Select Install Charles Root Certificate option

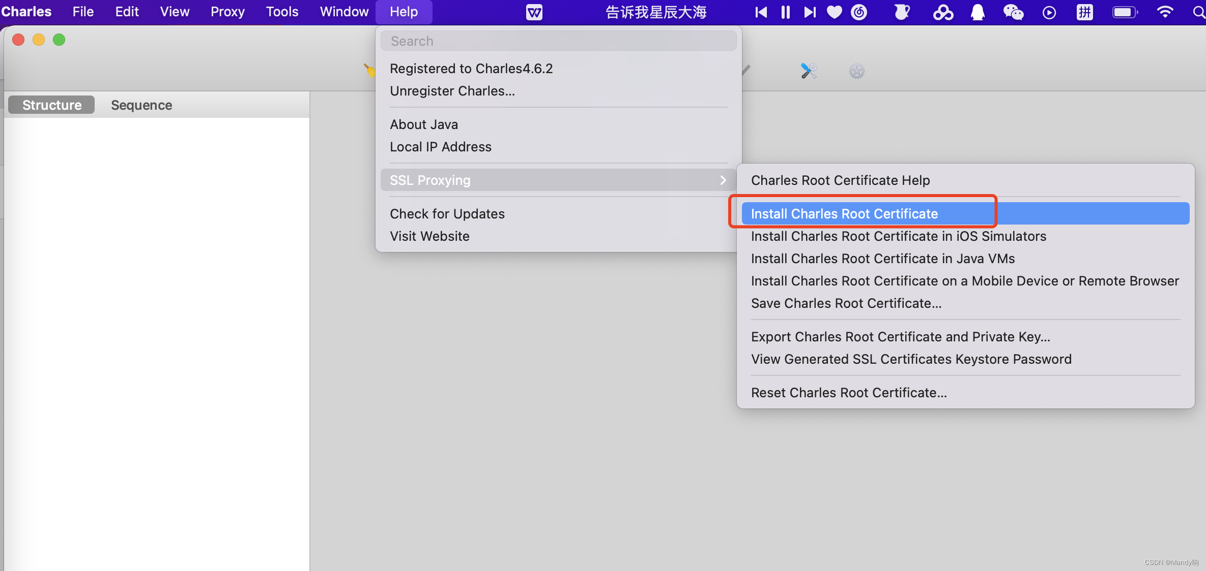coord(844,213)
